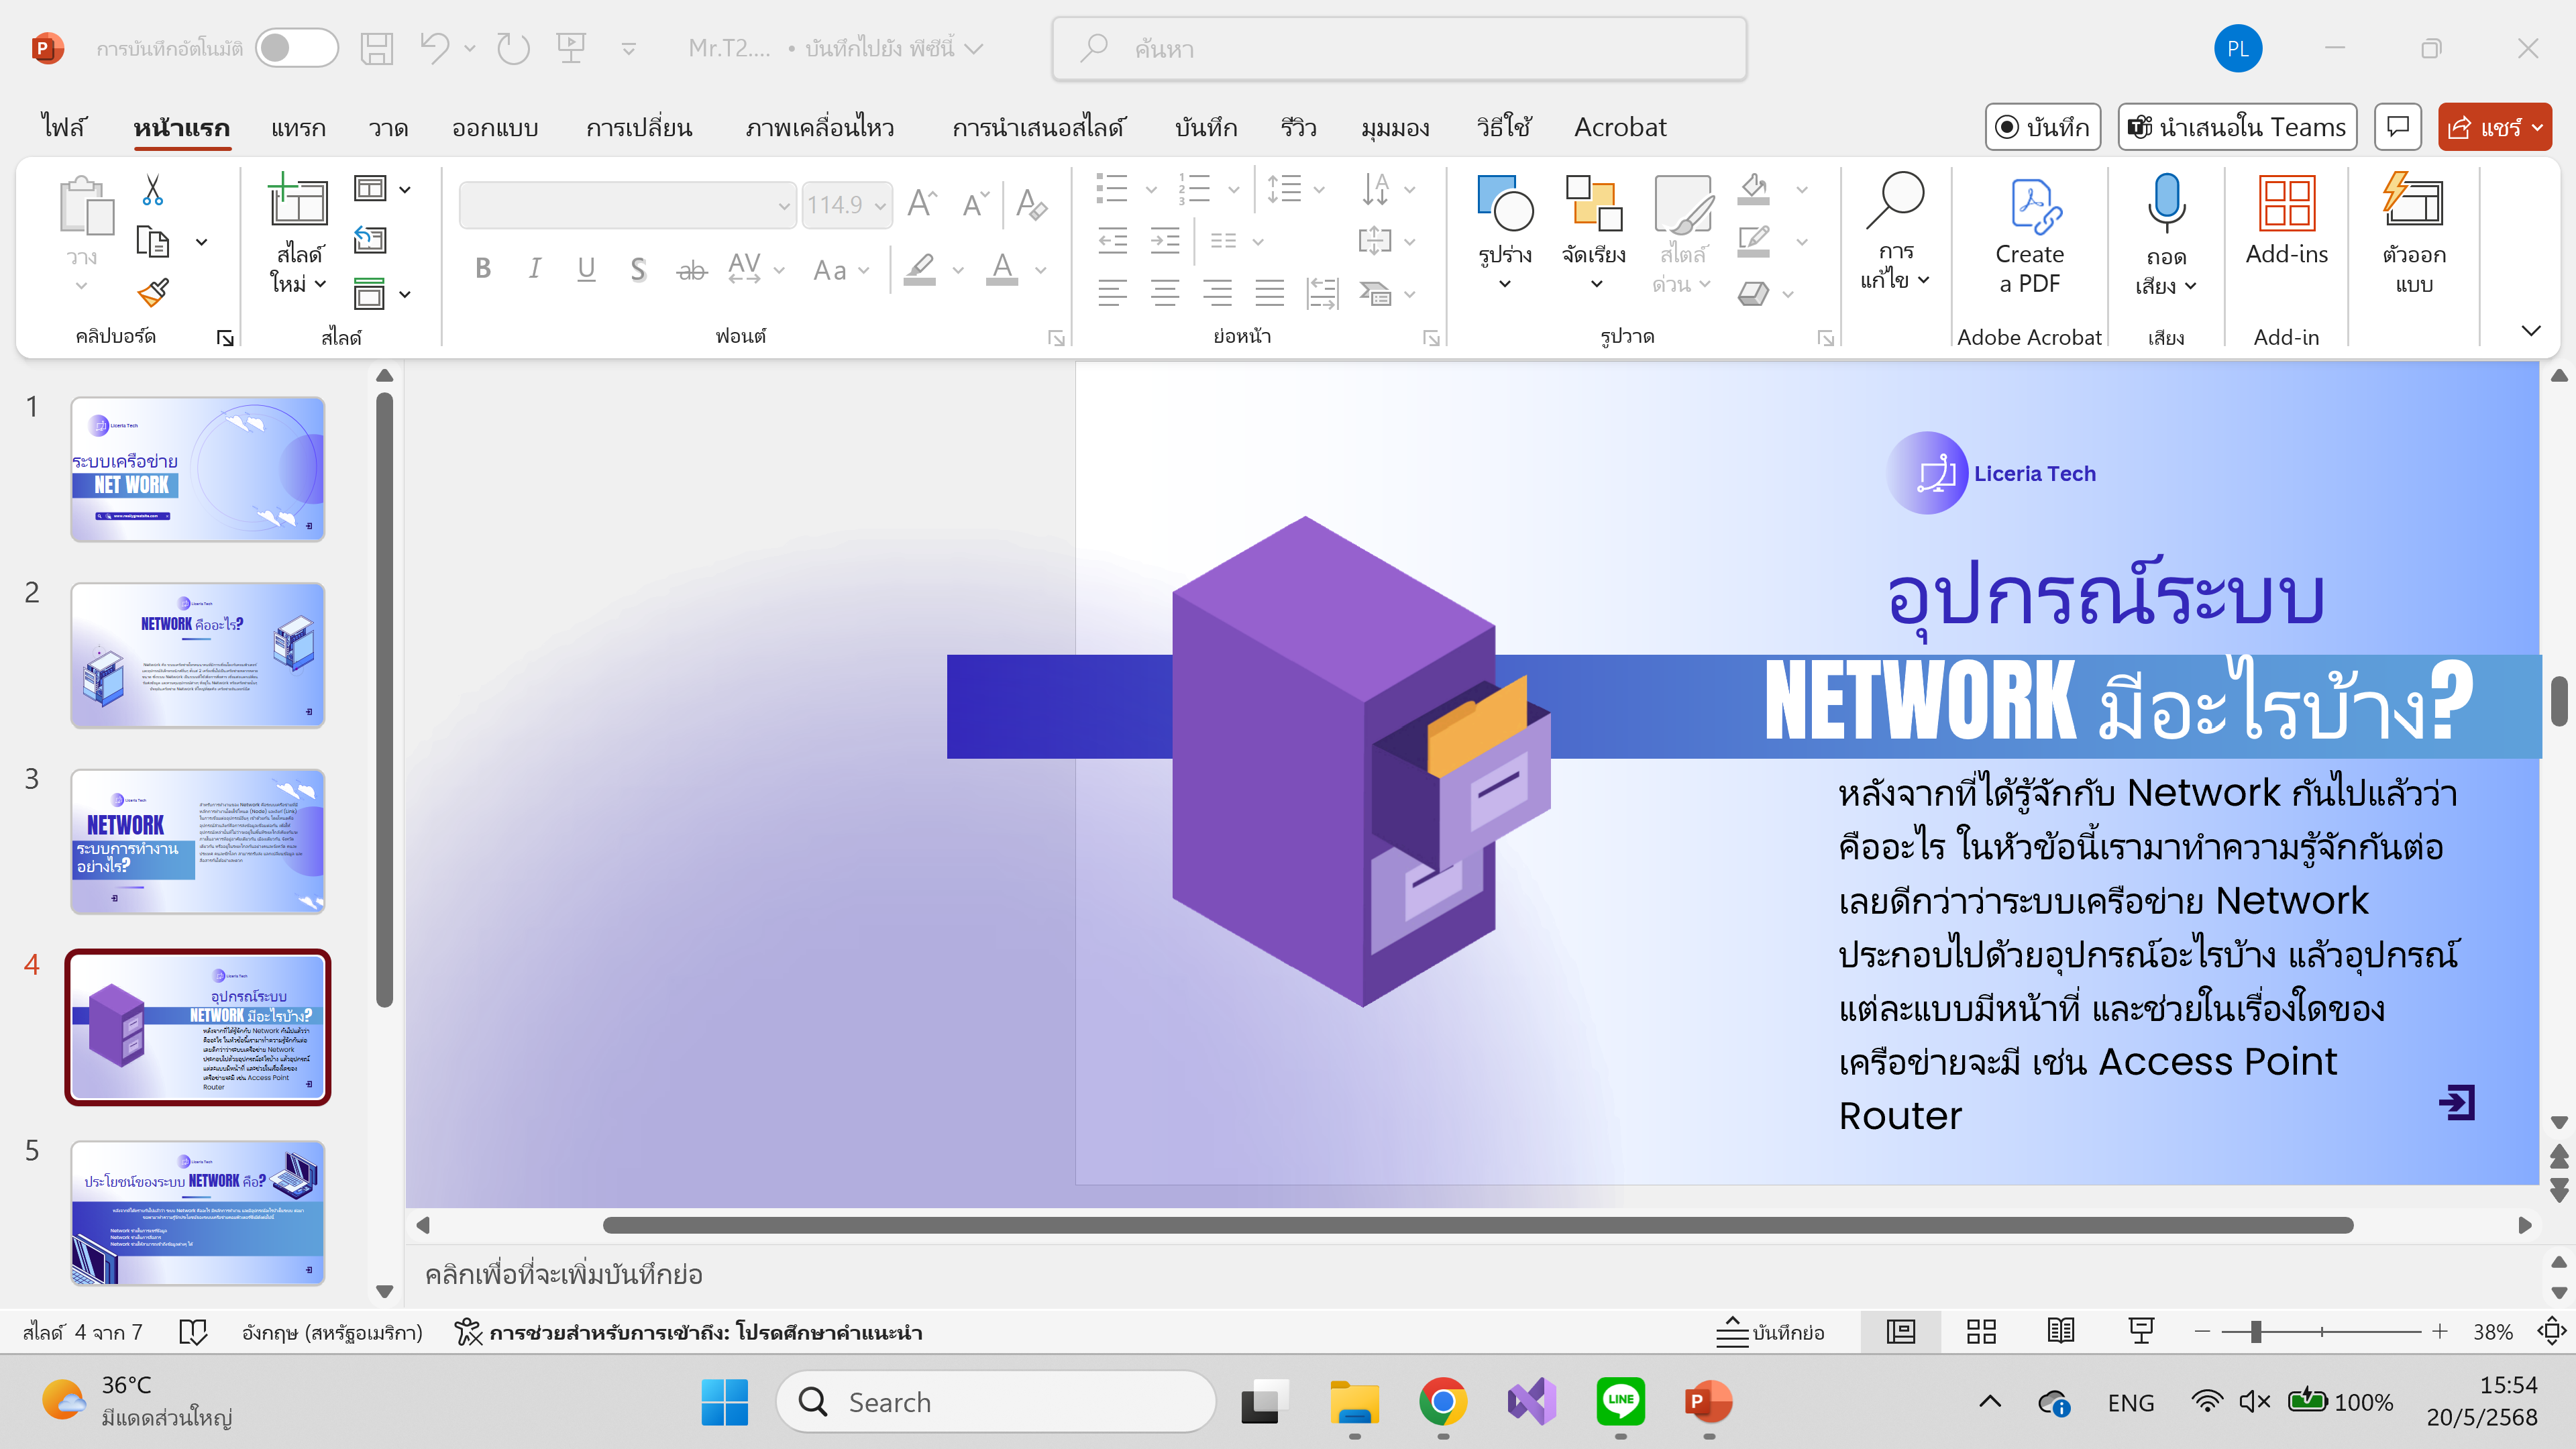Apply the text highlight color

[x=919, y=268]
